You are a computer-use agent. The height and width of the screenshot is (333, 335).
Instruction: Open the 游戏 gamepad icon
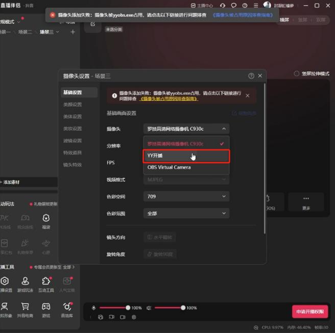tap(46, 309)
